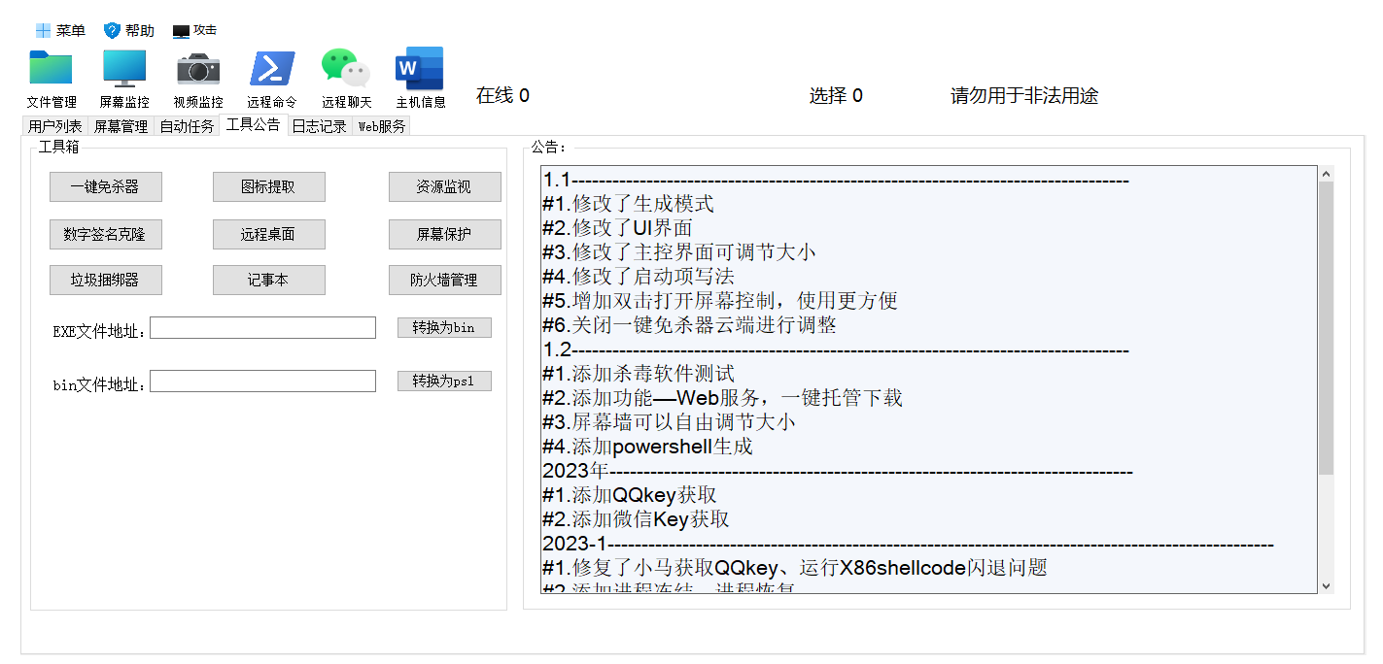Click the 屏幕监控 monitor icon
The image size is (1383, 664).
coord(124,69)
